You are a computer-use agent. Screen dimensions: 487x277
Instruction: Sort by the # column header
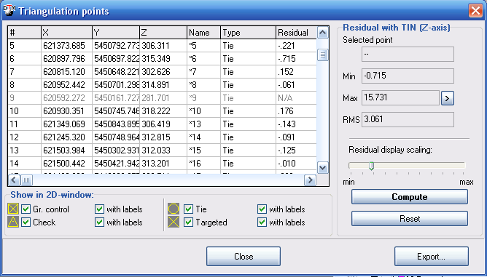[25, 33]
